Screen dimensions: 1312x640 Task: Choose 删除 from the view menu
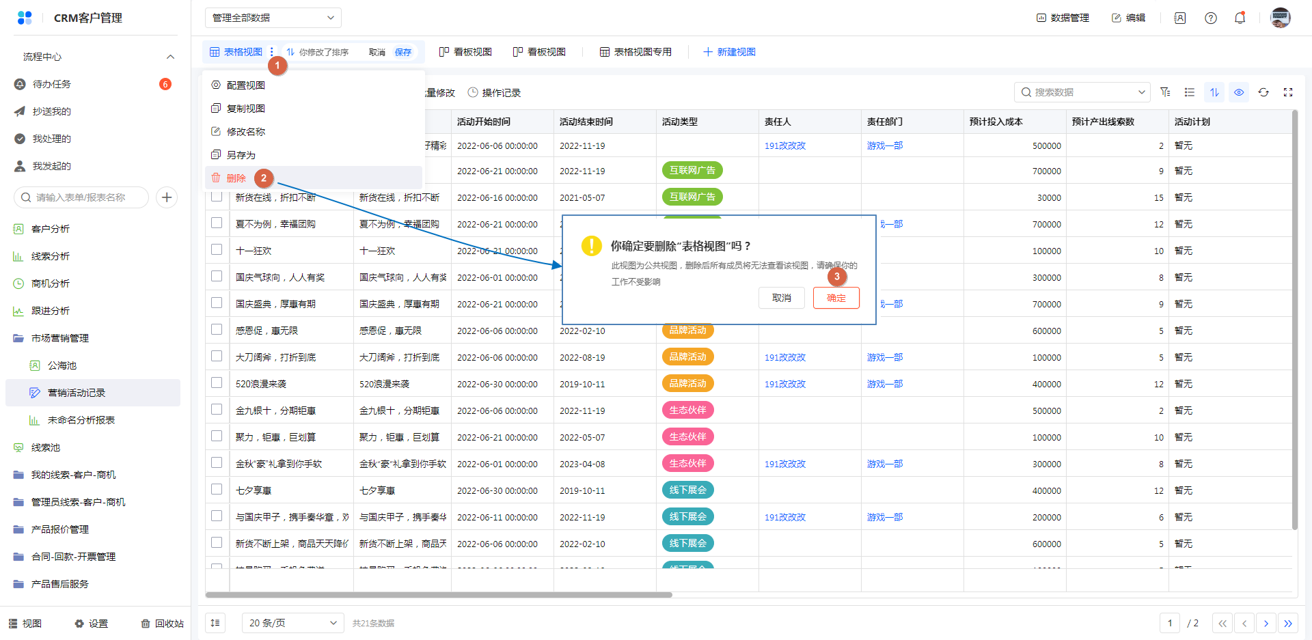[x=236, y=178]
